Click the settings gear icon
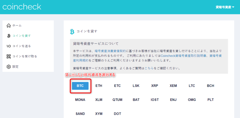 tap(9, 67)
